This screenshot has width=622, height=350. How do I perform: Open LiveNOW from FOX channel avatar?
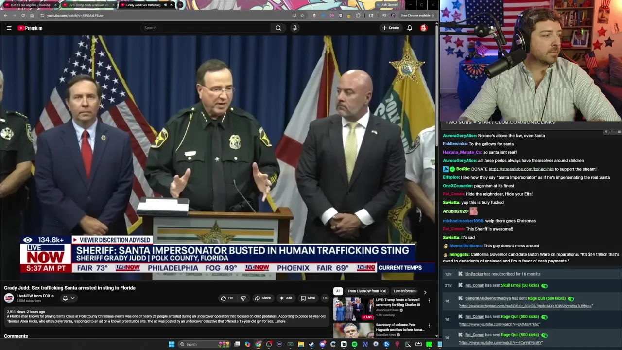[9, 298]
